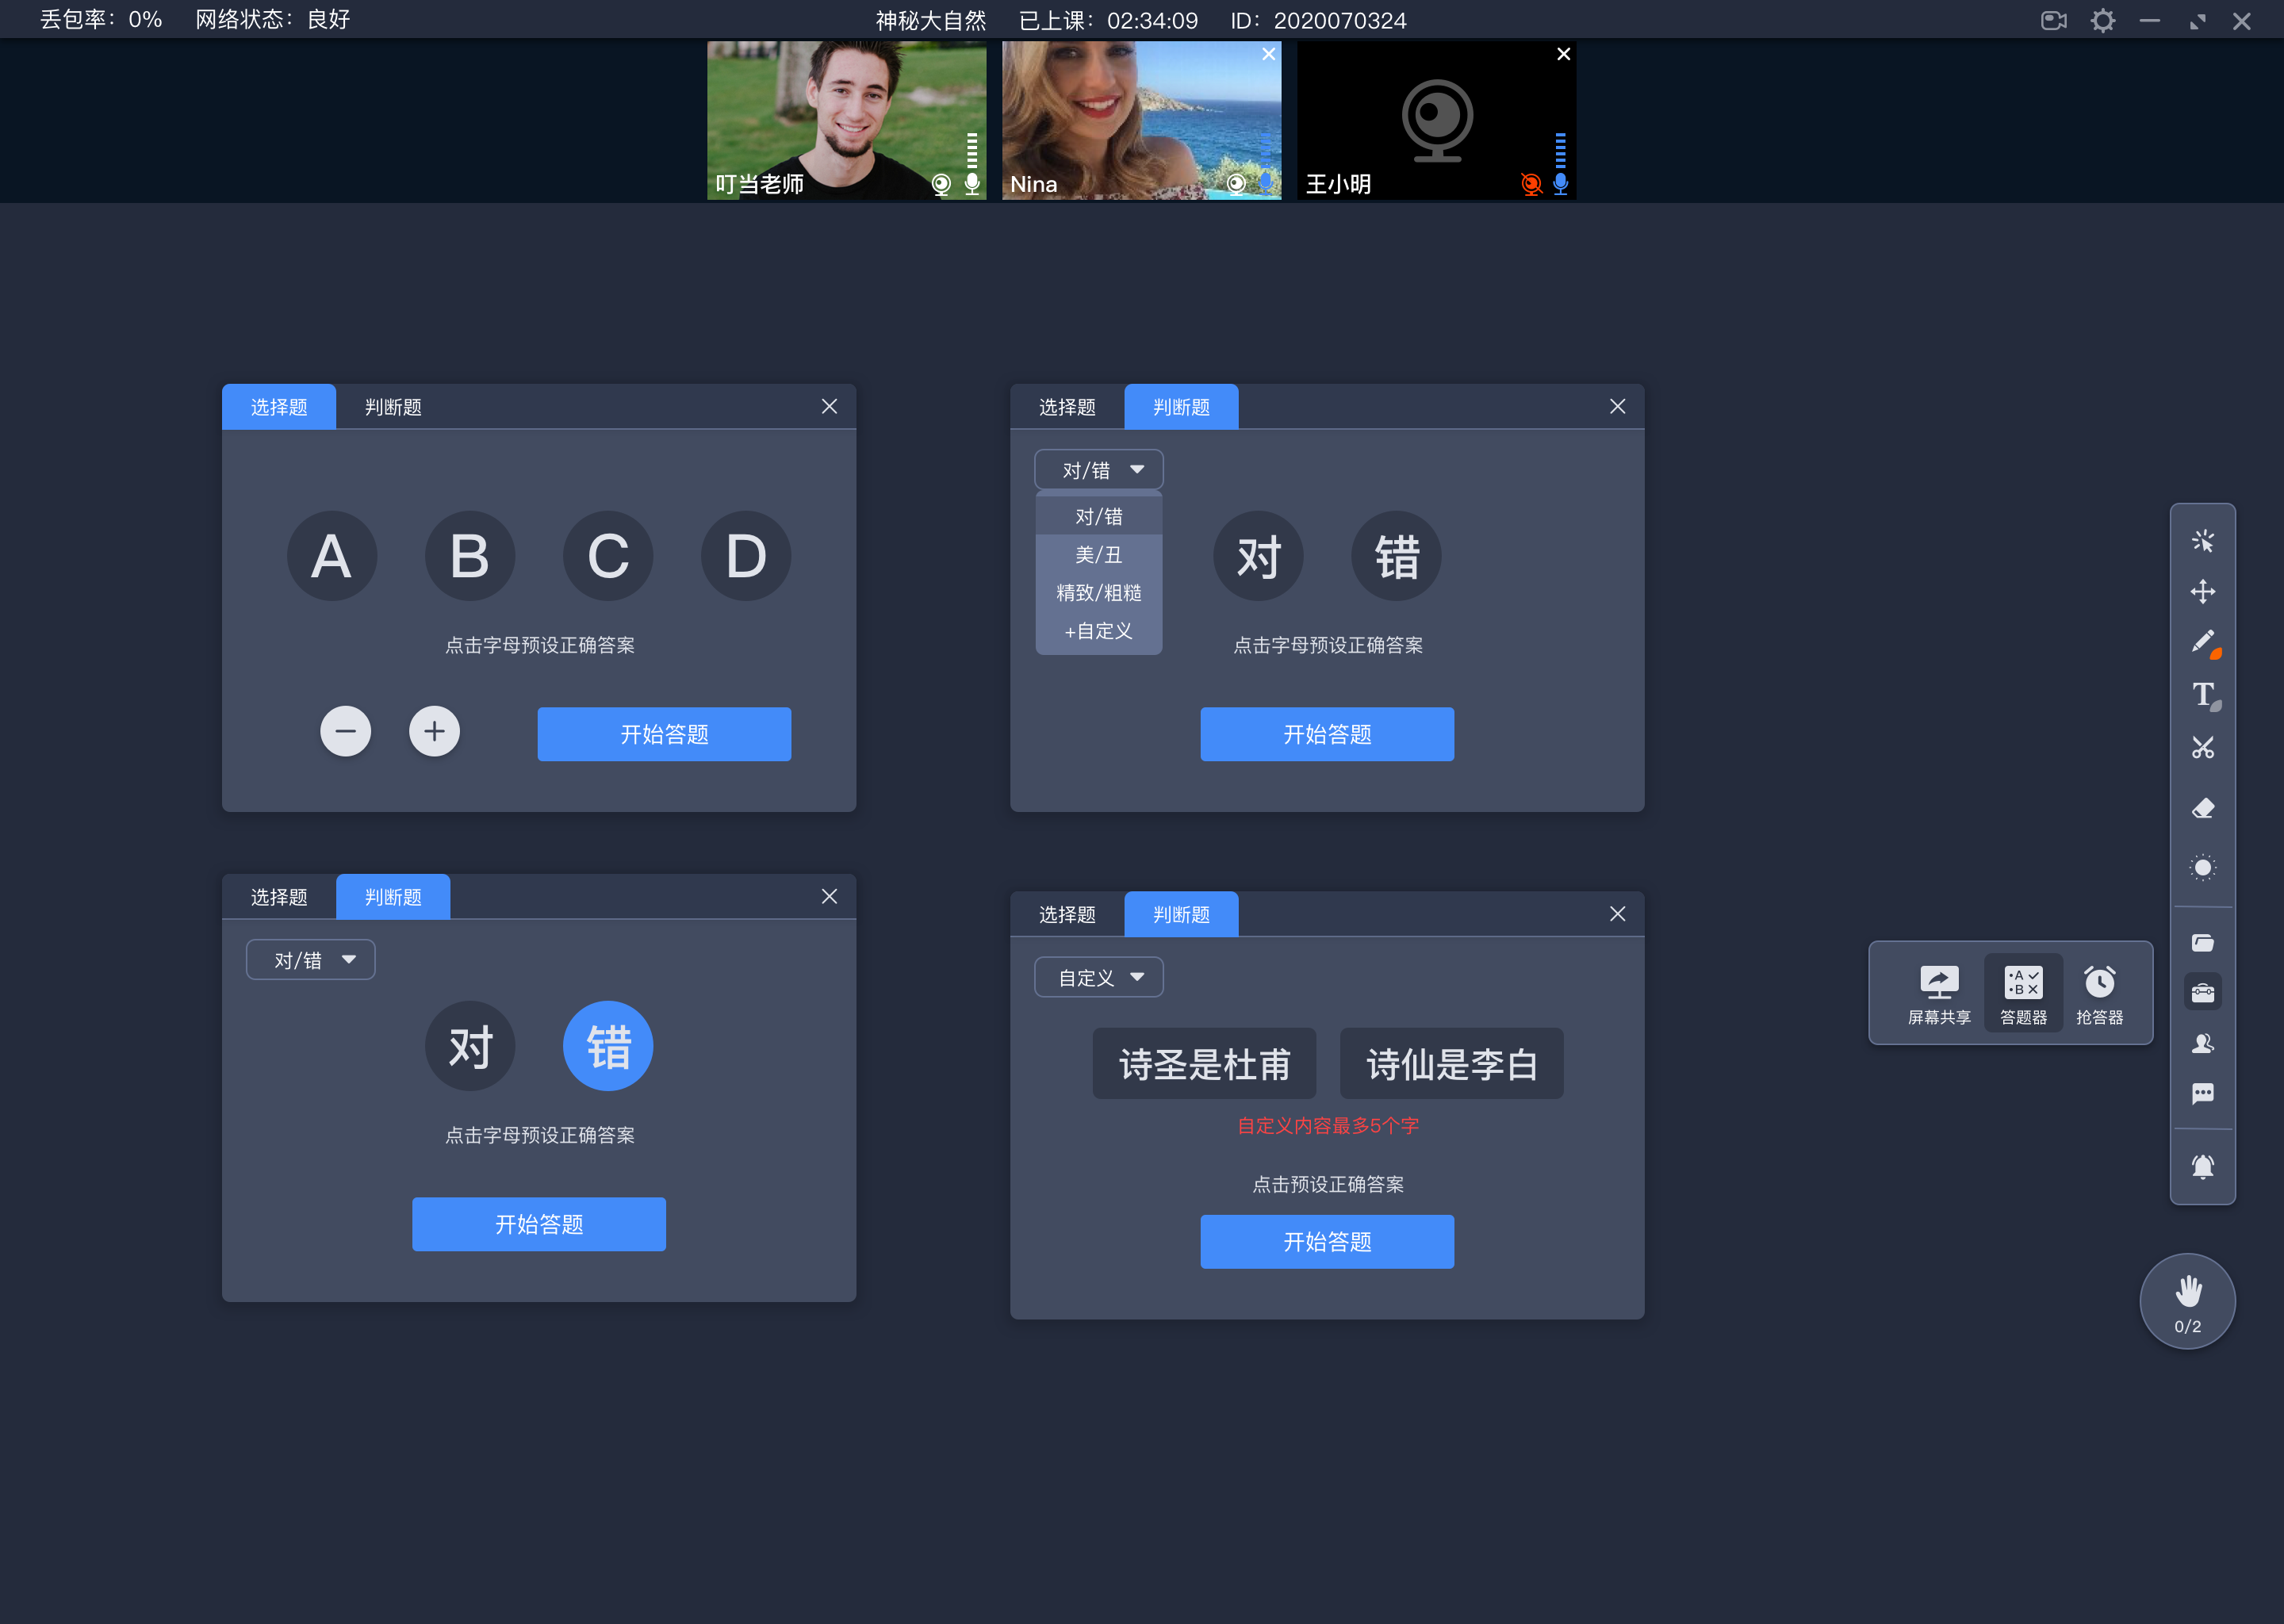The width and height of the screenshot is (2284, 1624).
Task: Click Nina's camera video thumbnail
Action: [x=1140, y=118]
